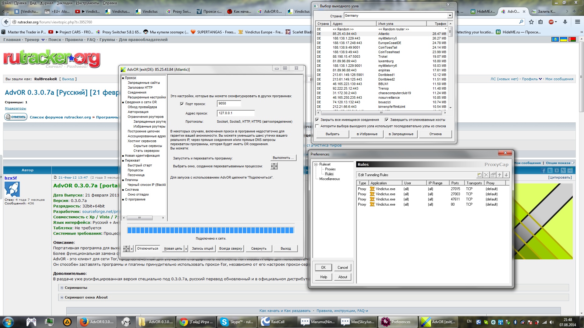Open Windows Start menu orb
584x328 pixels.
pos(8,322)
